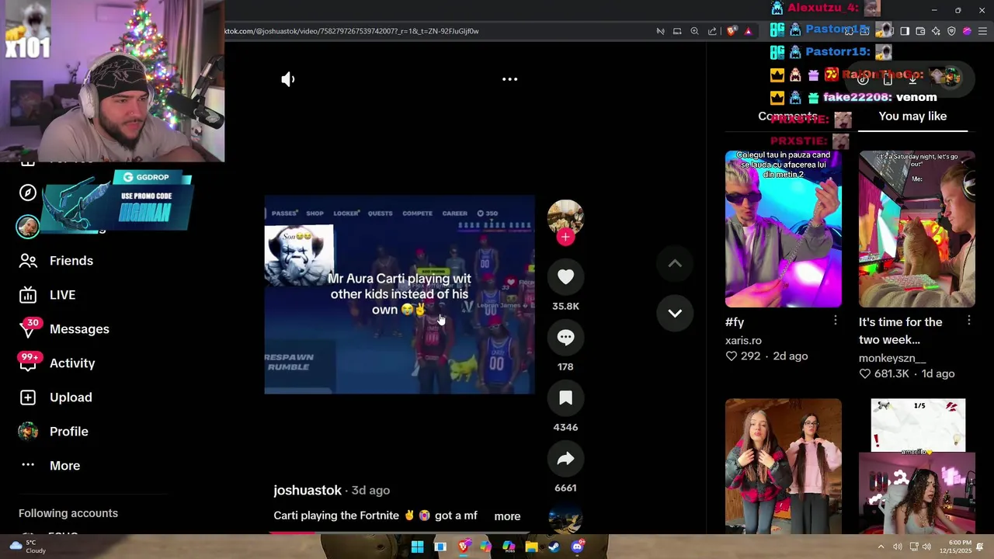The width and height of the screenshot is (994, 559).
Task: Open Steam from the taskbar
Action: click(554, 547)
